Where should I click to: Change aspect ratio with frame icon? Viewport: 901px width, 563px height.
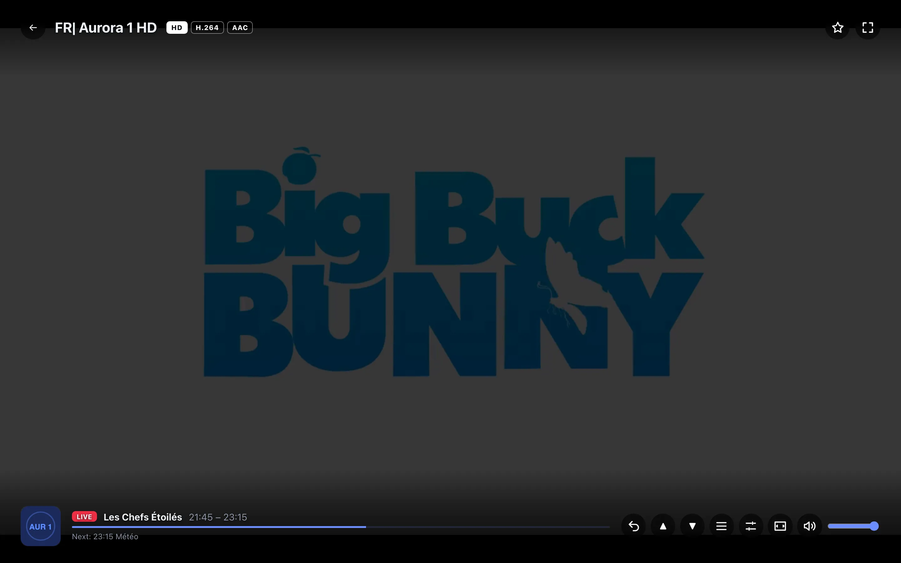780,526
